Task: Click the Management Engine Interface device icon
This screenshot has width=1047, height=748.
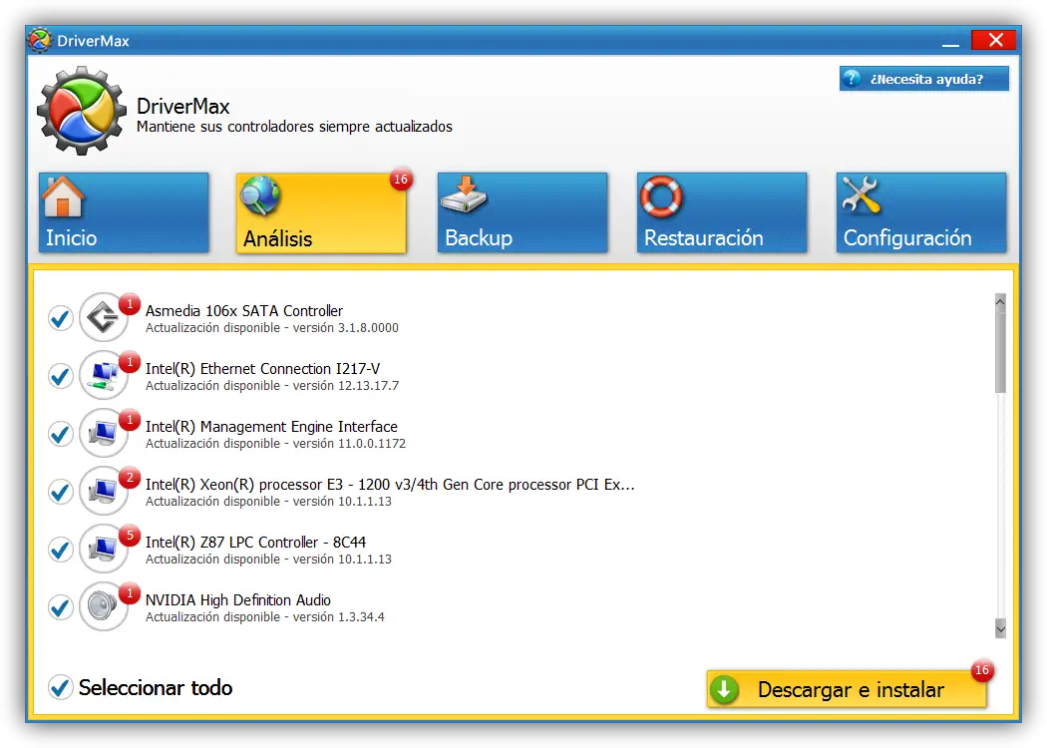Action: point(104,433)
